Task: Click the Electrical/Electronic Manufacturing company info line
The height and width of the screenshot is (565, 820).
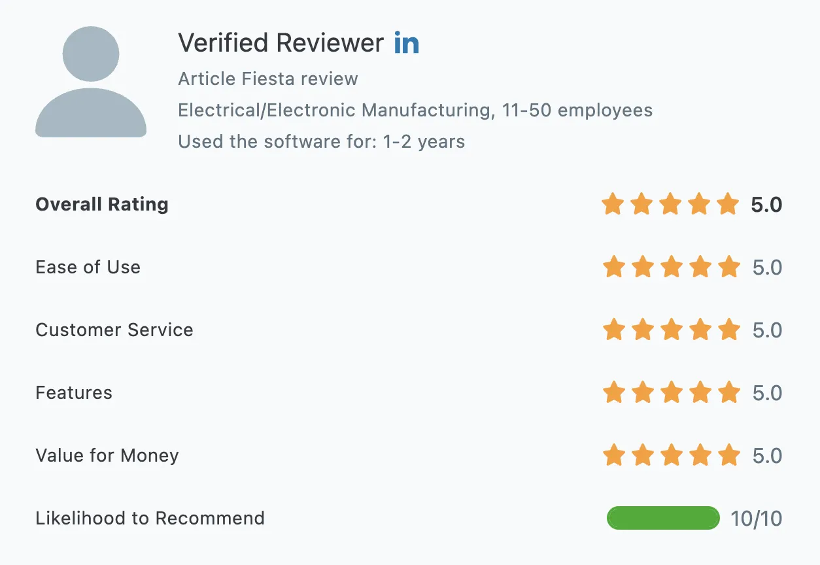Action: (x=415, y=111)
